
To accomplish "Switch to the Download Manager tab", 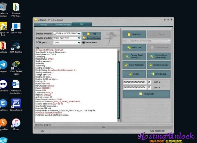I will click(x=63, y=24).
